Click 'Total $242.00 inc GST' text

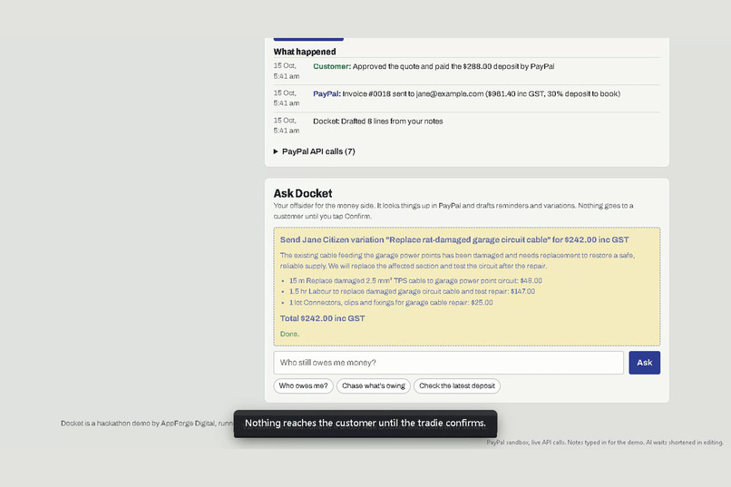323,318
